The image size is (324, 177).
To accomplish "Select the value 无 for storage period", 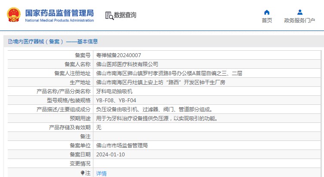I will 99,128.
